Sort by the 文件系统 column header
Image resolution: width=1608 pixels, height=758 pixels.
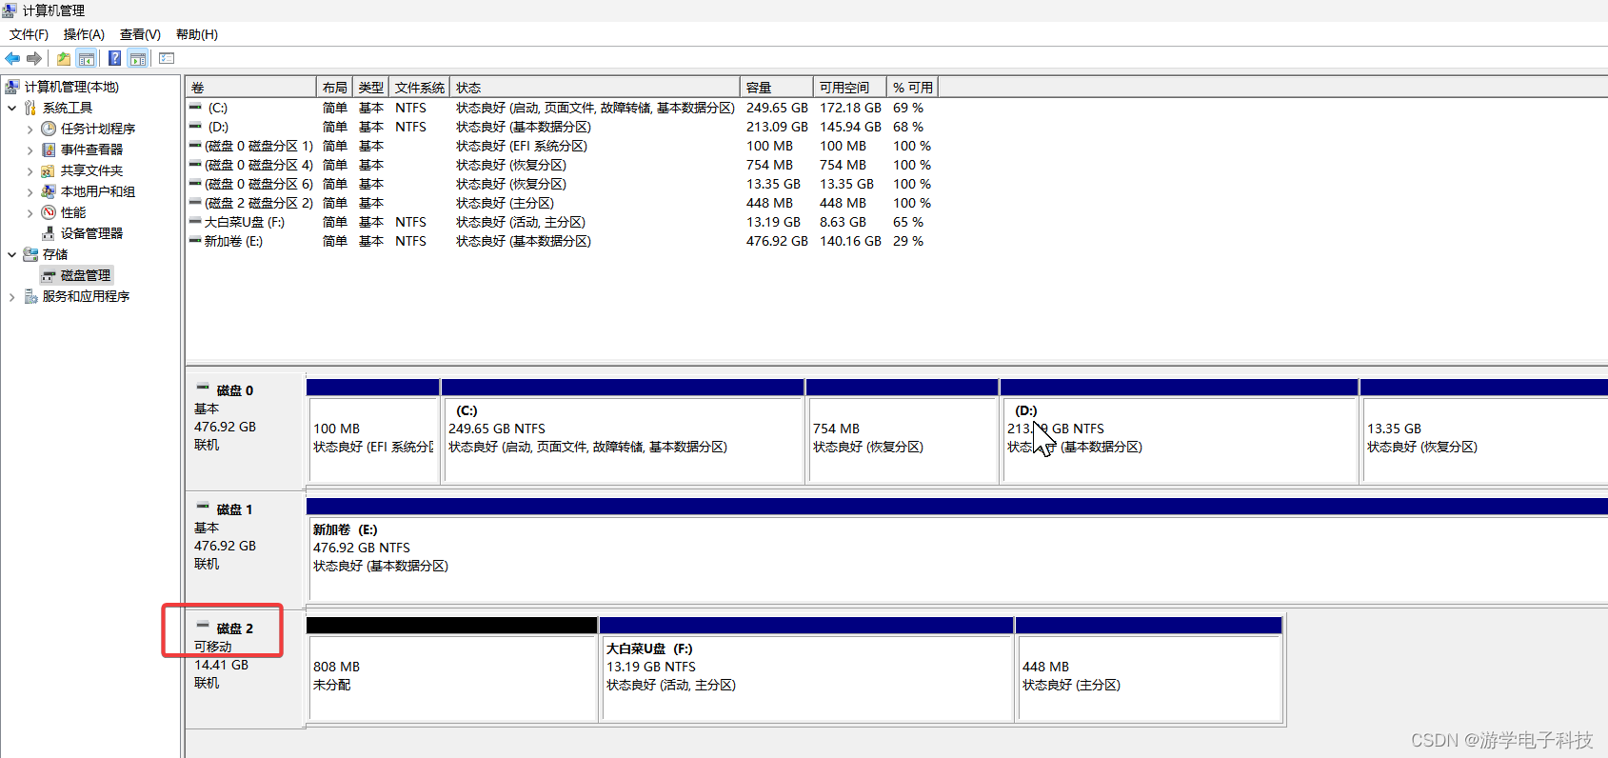pyautogui.click(x=420, y=87)
